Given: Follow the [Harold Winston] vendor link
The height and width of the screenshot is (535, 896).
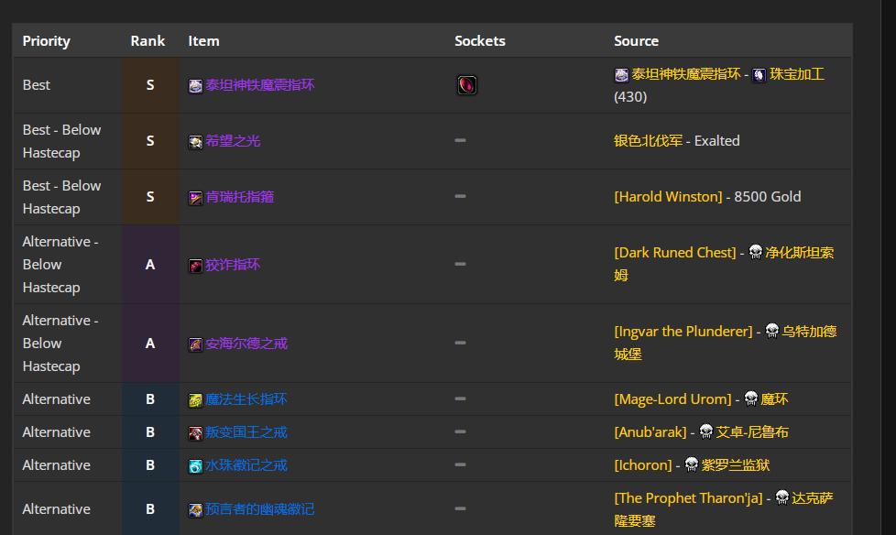Looking at the screenshot, I should (668, 197).
